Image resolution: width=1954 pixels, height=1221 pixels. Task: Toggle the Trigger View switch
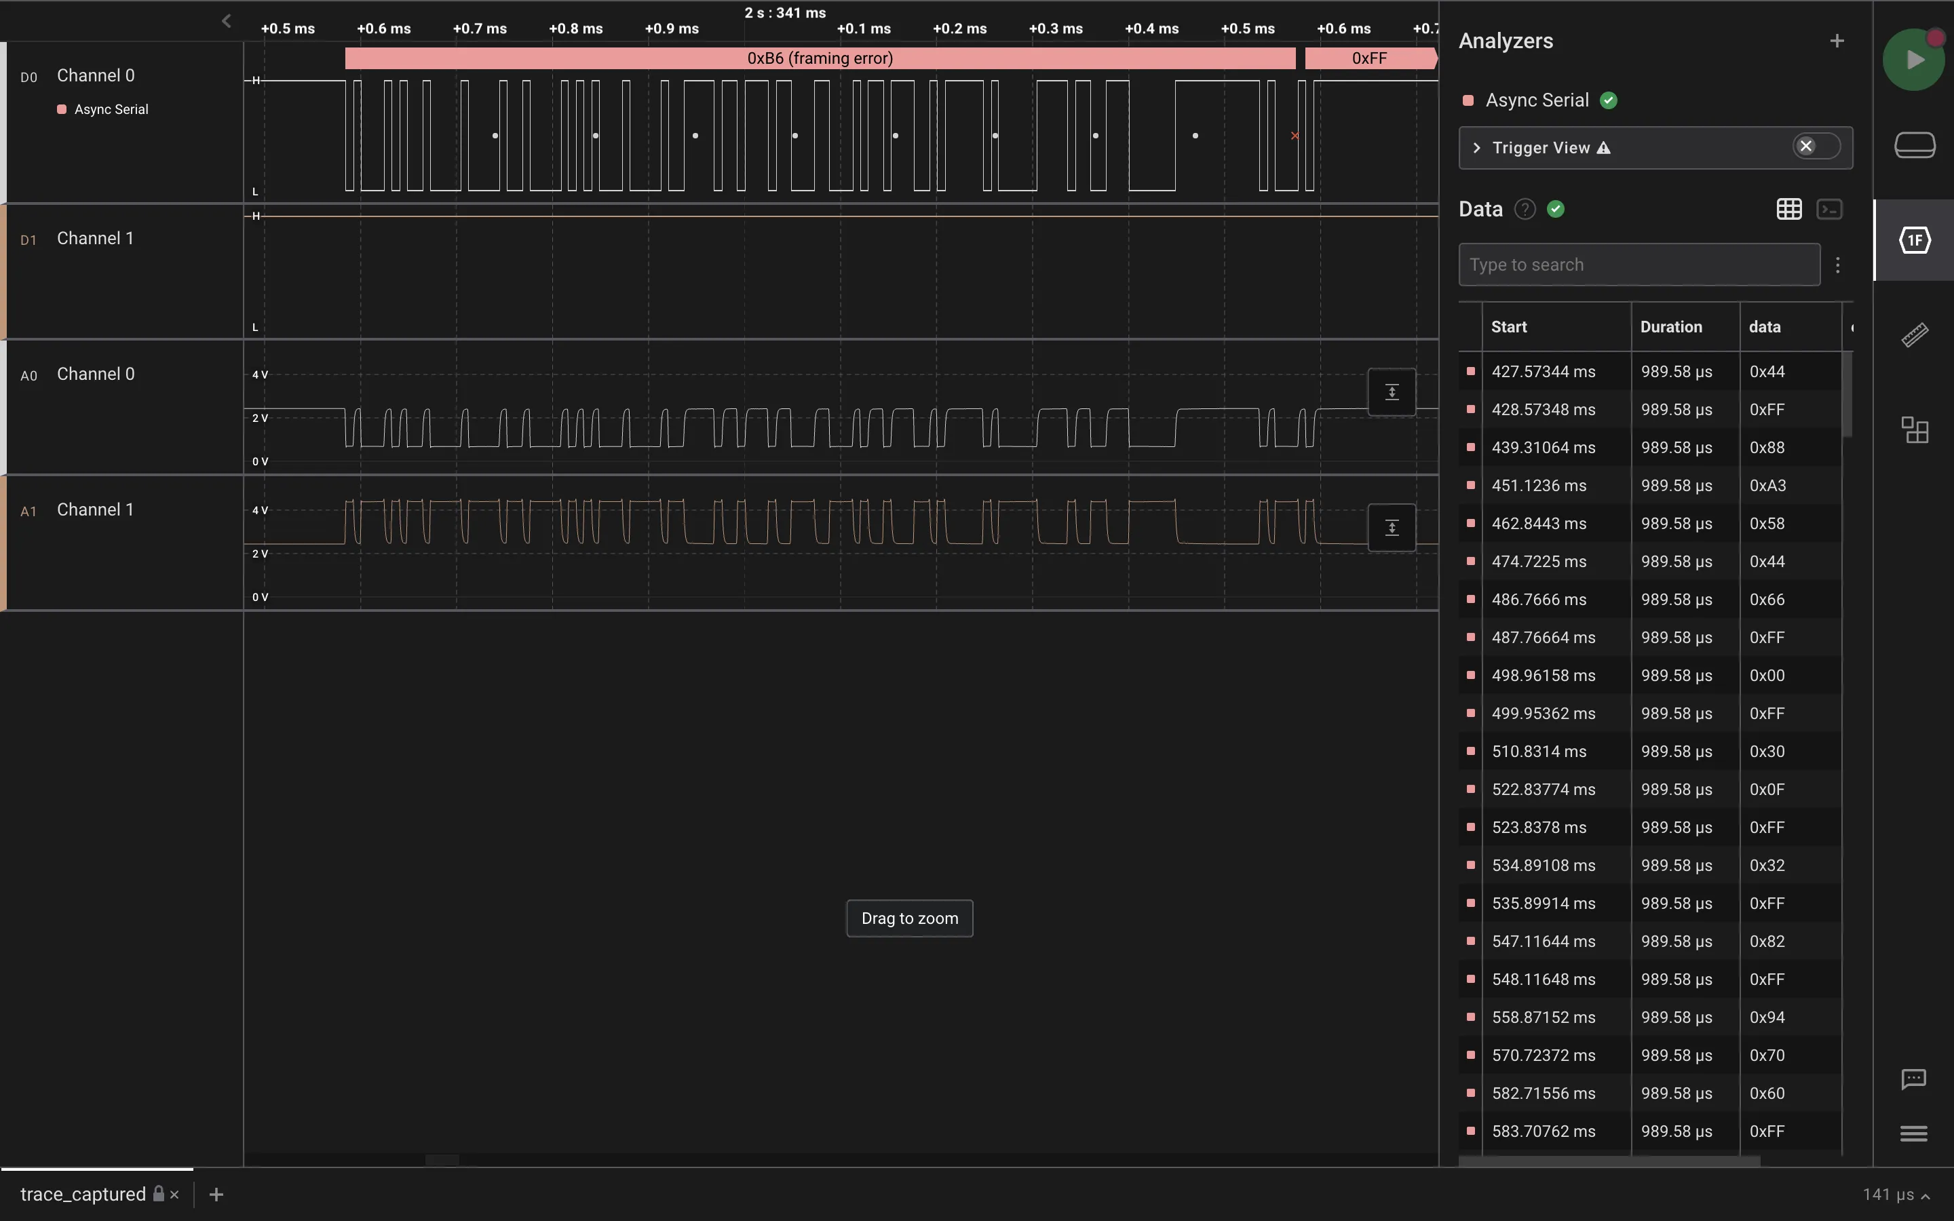(x=1816, y=146)
